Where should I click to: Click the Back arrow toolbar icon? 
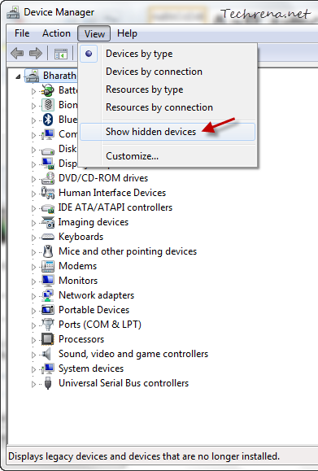coord(17,54)
